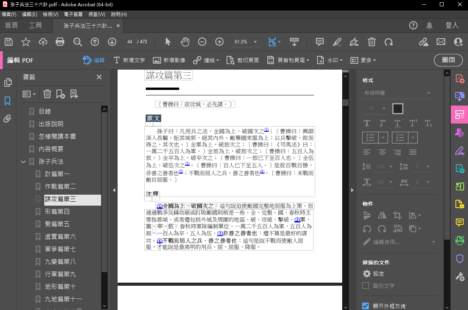The image size is (468, 310).
Task: Go to next page arrow
Action: pos(112,42)
